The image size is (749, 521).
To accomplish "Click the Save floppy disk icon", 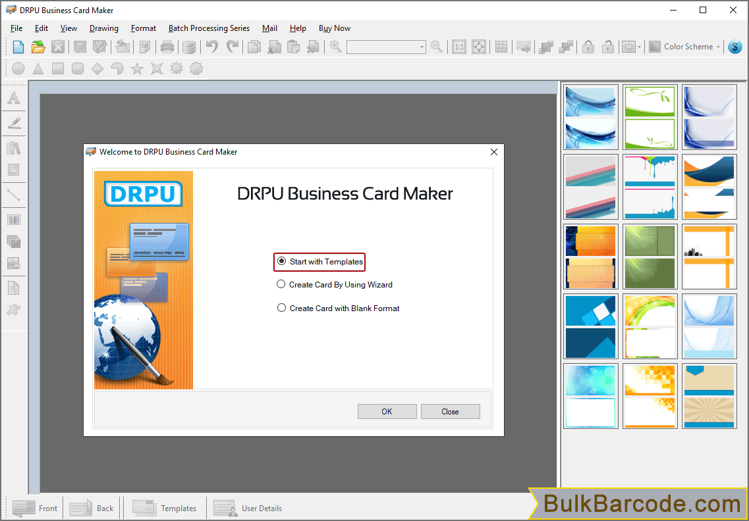I will (x=80, y=47).
